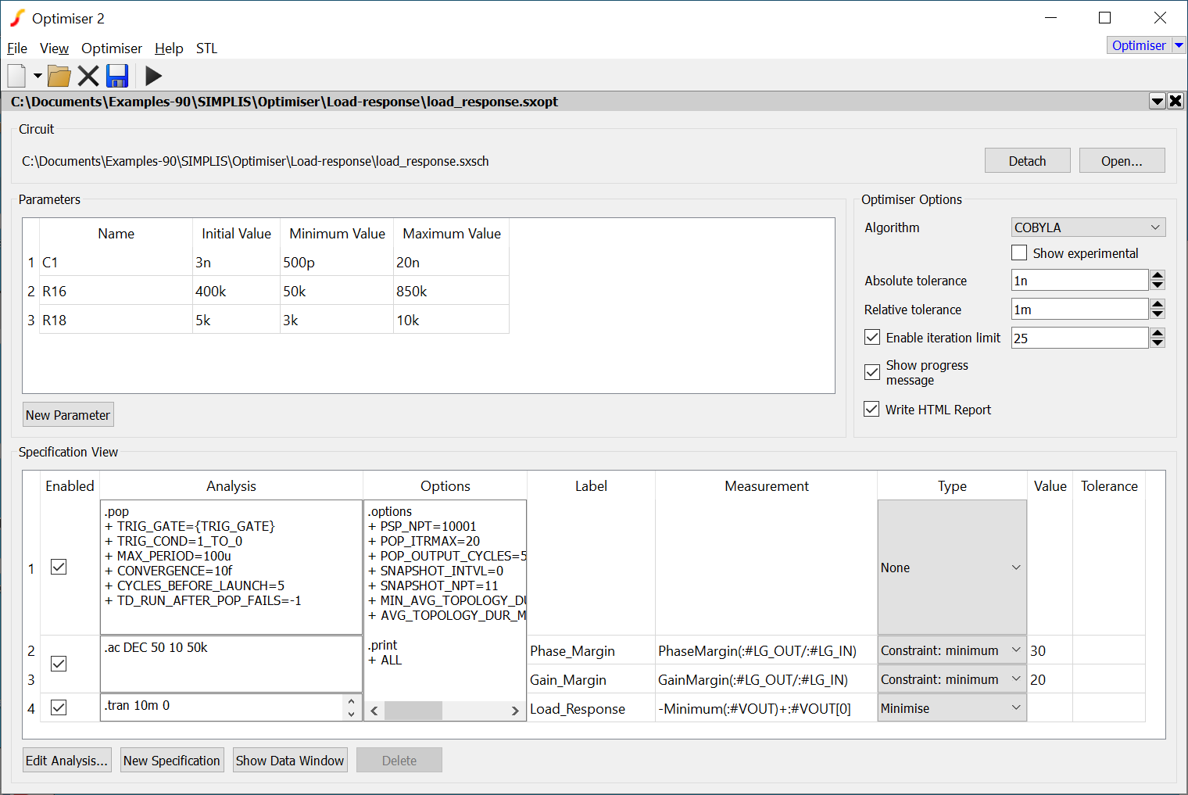Expand the Minimise type dropdown
Viewport: 1188px width, 795px height.
(951, 708)
